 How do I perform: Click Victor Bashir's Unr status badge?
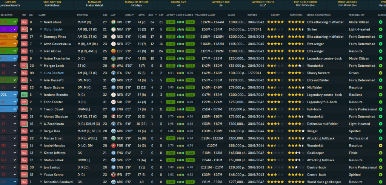click(24, 29)
